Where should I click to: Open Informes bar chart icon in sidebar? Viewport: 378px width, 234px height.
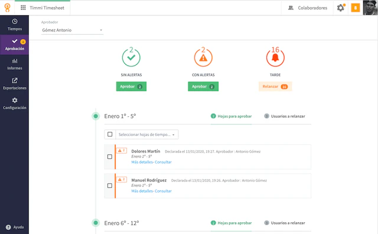tap(15, 61)
